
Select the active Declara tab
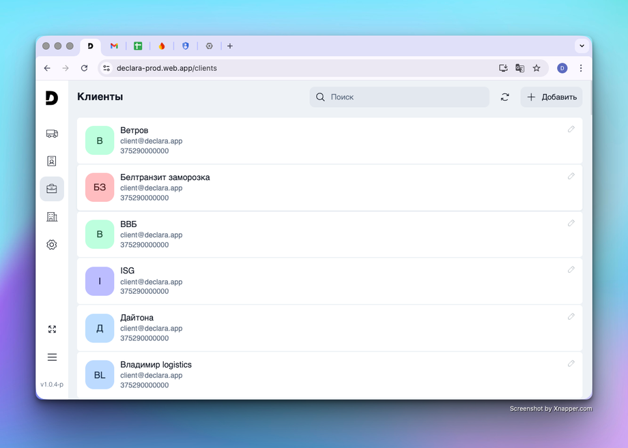(91, 46)
